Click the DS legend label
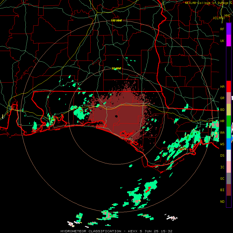 [x=222, y=156]
